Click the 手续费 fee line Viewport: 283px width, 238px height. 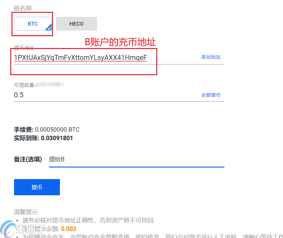[x=46, y=129]
